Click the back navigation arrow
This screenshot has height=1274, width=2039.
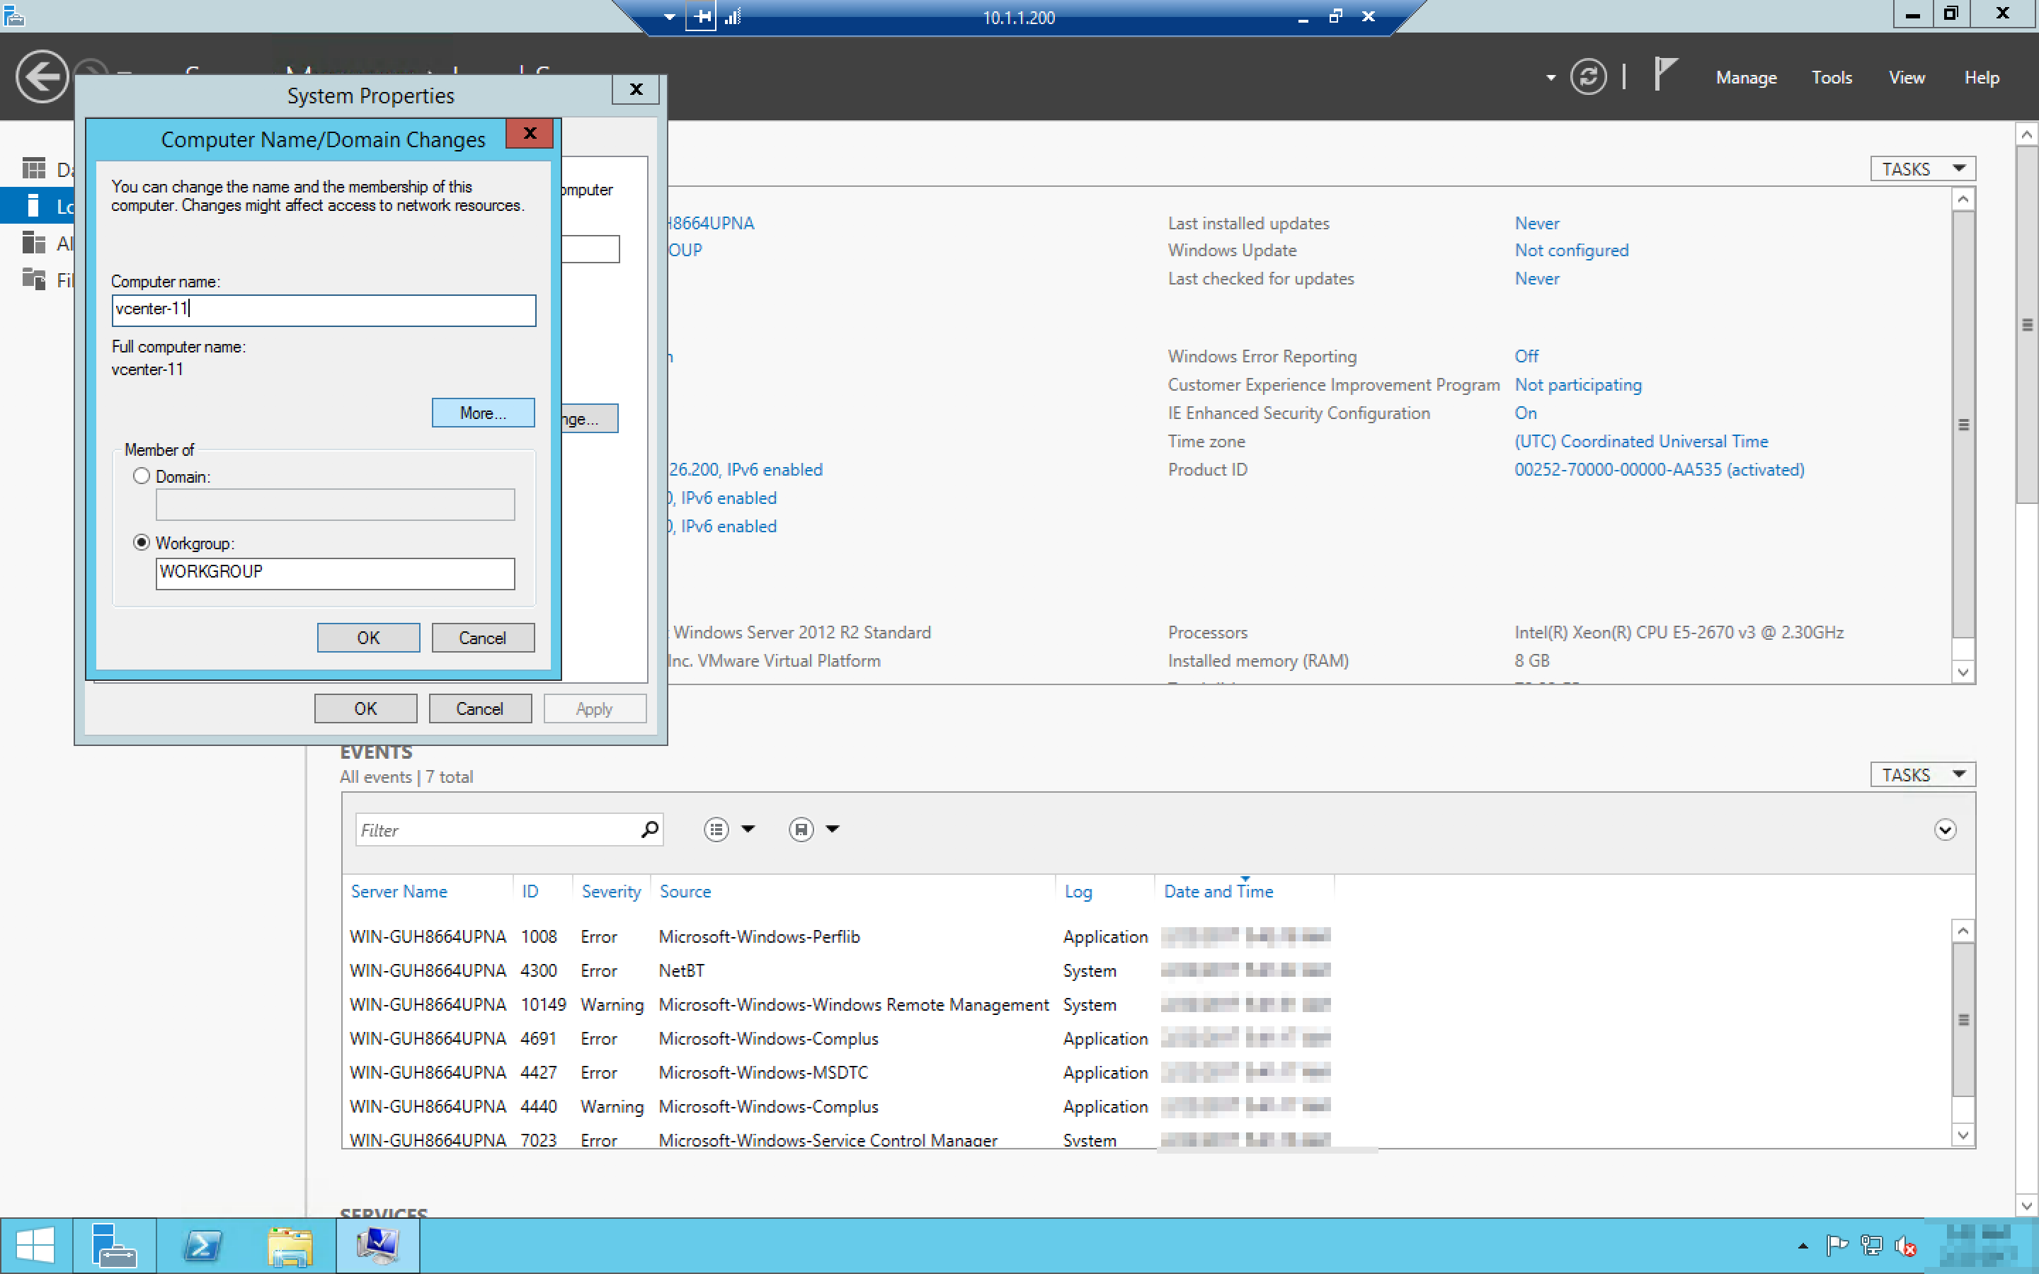(41, 78)
